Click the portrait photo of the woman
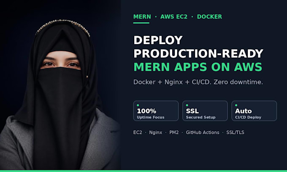Viewport: 287px width, 172px height. coord(60,85)
